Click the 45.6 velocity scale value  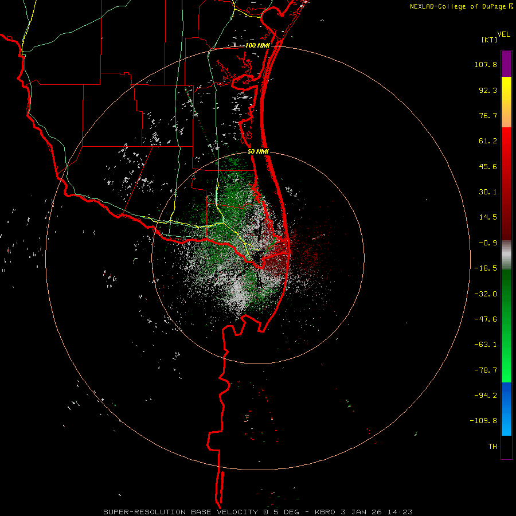(488, 166)
